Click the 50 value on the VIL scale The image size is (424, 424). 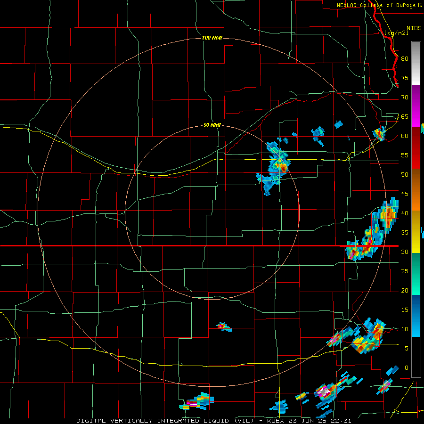tap(405, 174)
